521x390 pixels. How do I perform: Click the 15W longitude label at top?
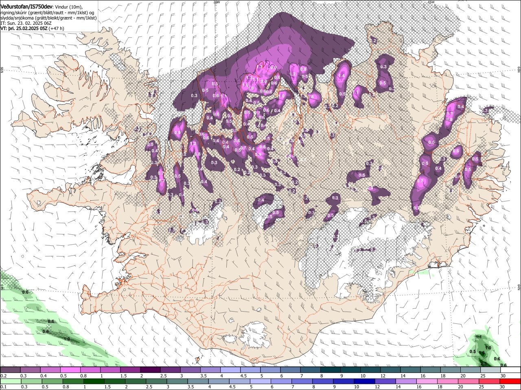coord(431,2)
